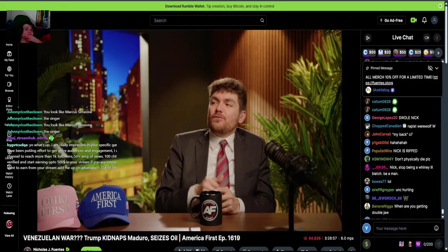The image size is (448, 252).
Task: Select the C $25 rant
Action: pyautogui.click(x=415, y=52)
